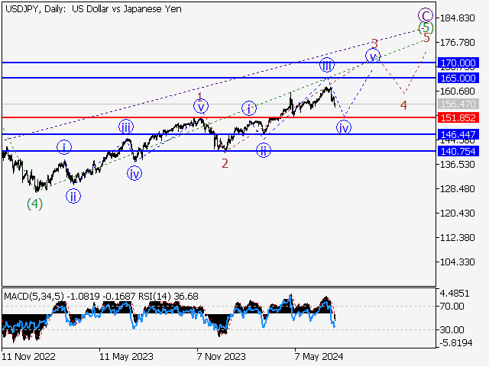Select the 70.00 RSI level label
489x366 pixels.
pos(452,307)
